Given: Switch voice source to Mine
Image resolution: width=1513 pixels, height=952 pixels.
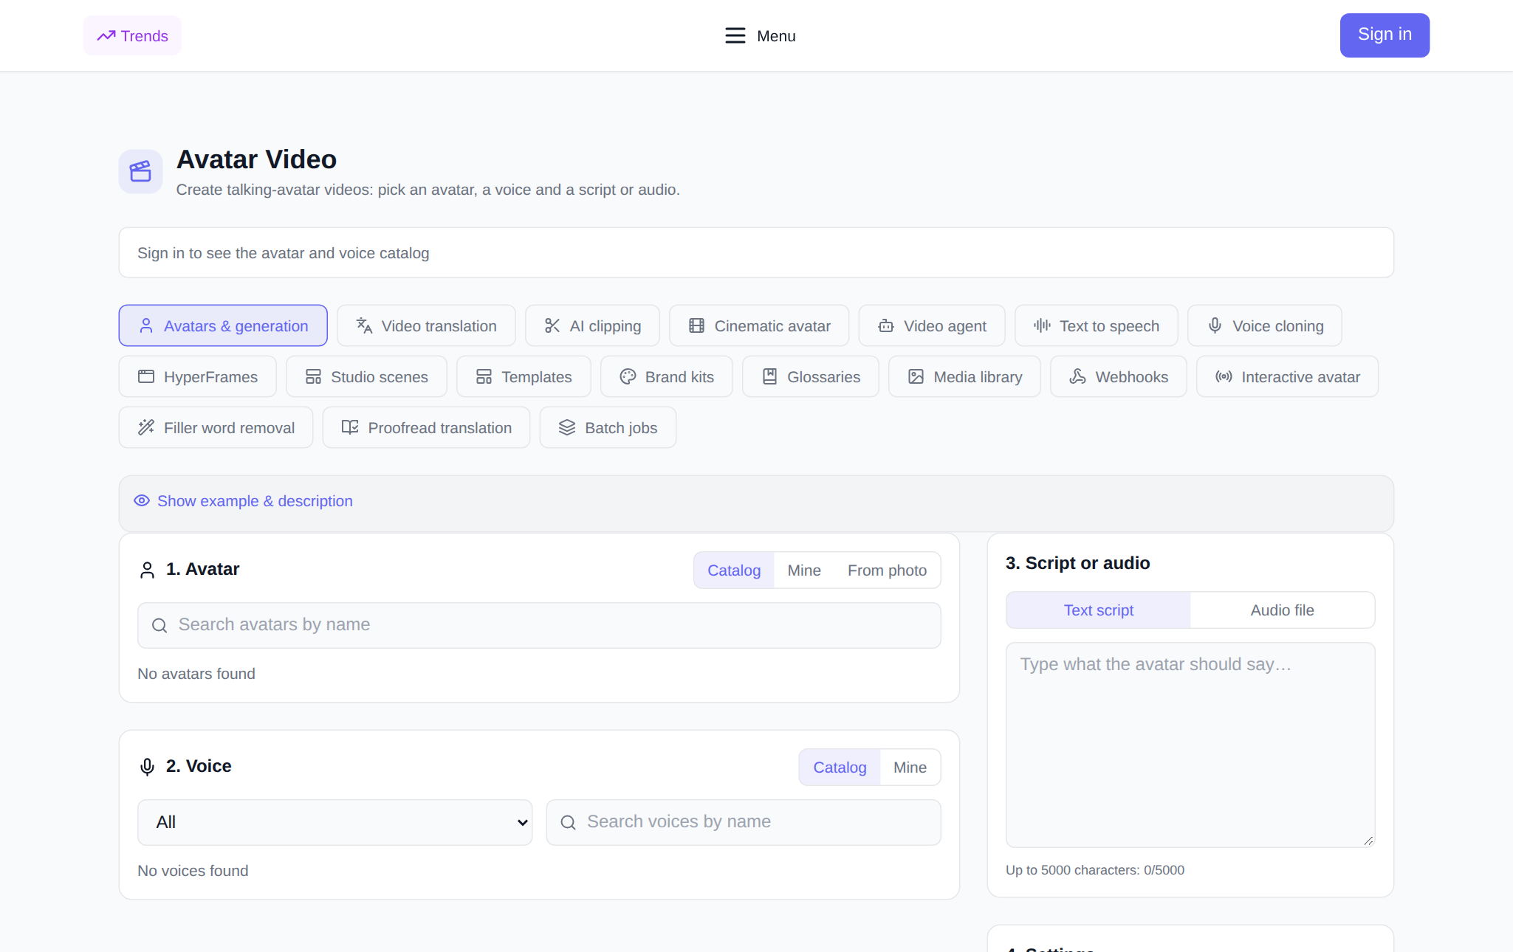Looking at the screenshot, I should [910, 767].
